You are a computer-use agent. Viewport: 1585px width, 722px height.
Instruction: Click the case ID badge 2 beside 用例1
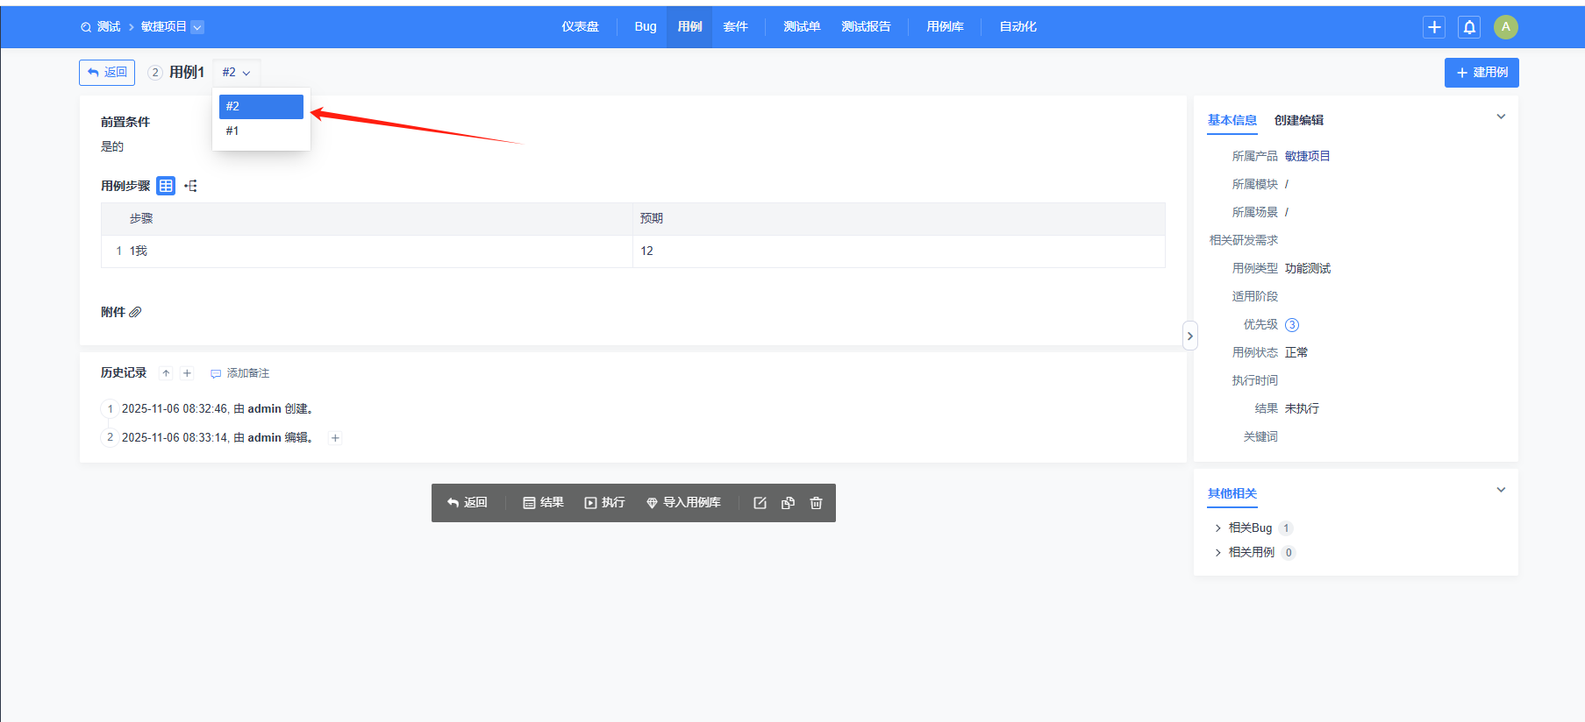click(155, 73)
